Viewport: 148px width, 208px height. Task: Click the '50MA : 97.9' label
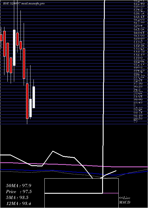[19, 186]
